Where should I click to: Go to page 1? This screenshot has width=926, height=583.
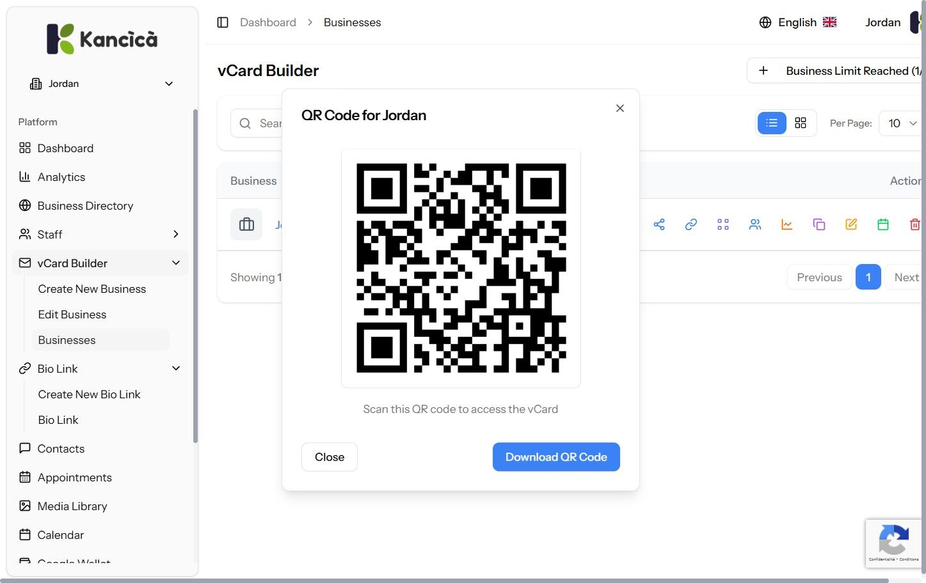[868, 277]
